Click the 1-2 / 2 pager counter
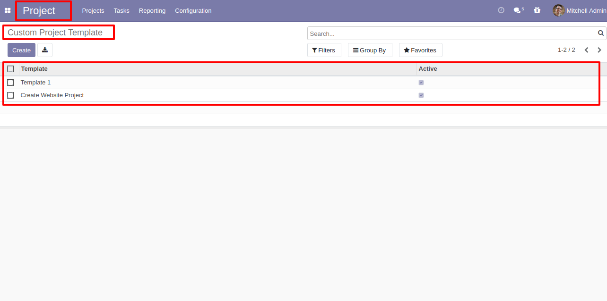 click(566, 50)
